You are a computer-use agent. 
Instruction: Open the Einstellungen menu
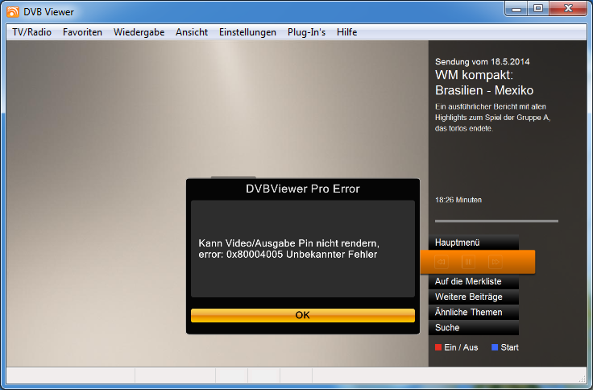point(247,32)
